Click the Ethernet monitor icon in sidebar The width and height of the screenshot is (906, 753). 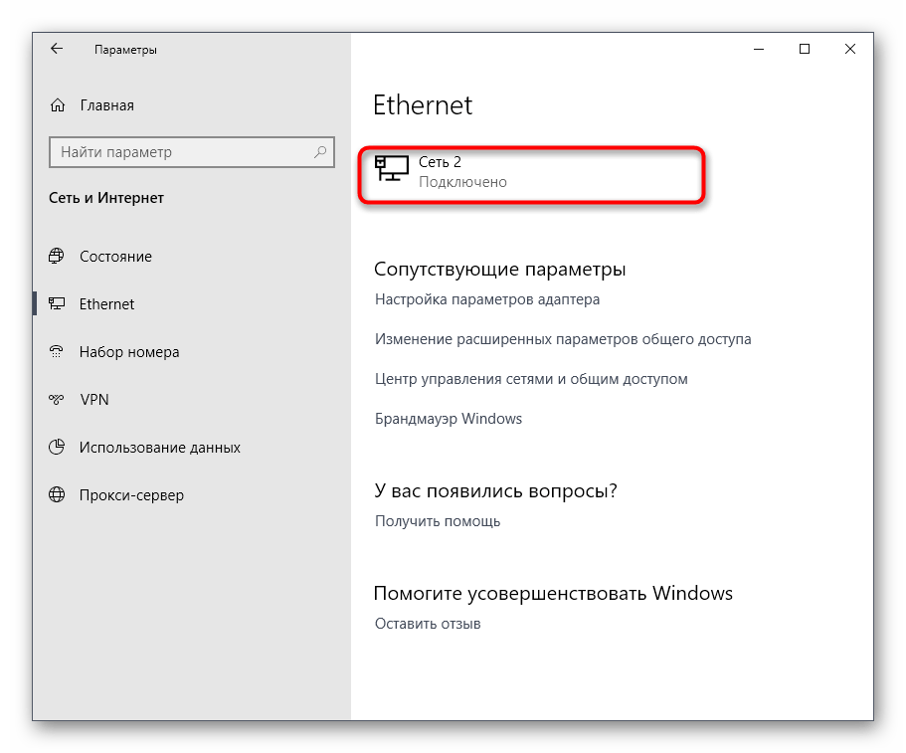click(58, 304)
